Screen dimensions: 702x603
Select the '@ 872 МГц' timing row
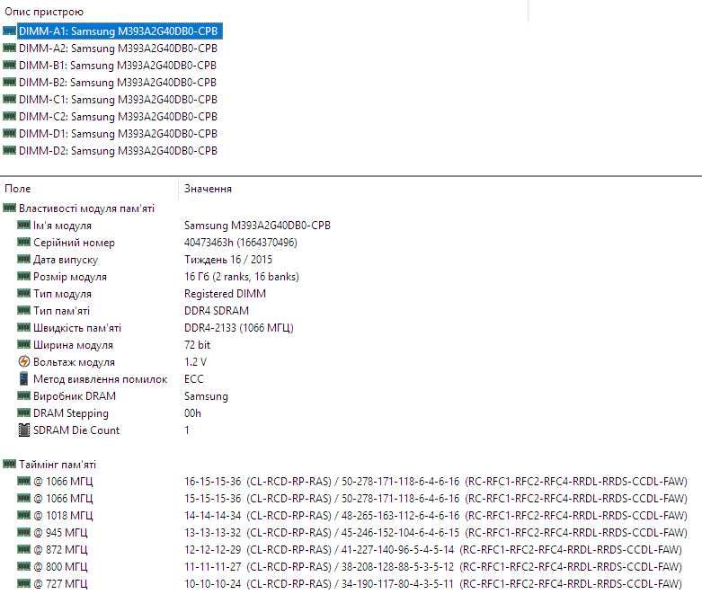pyautogui.click(x=350, y=549)
